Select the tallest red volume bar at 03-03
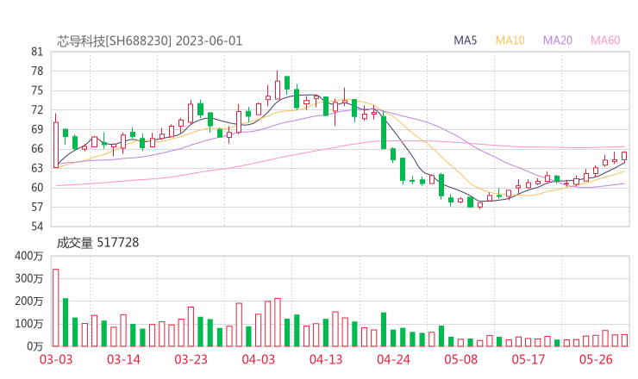This screenshot has height=379, width=638. 56,308
